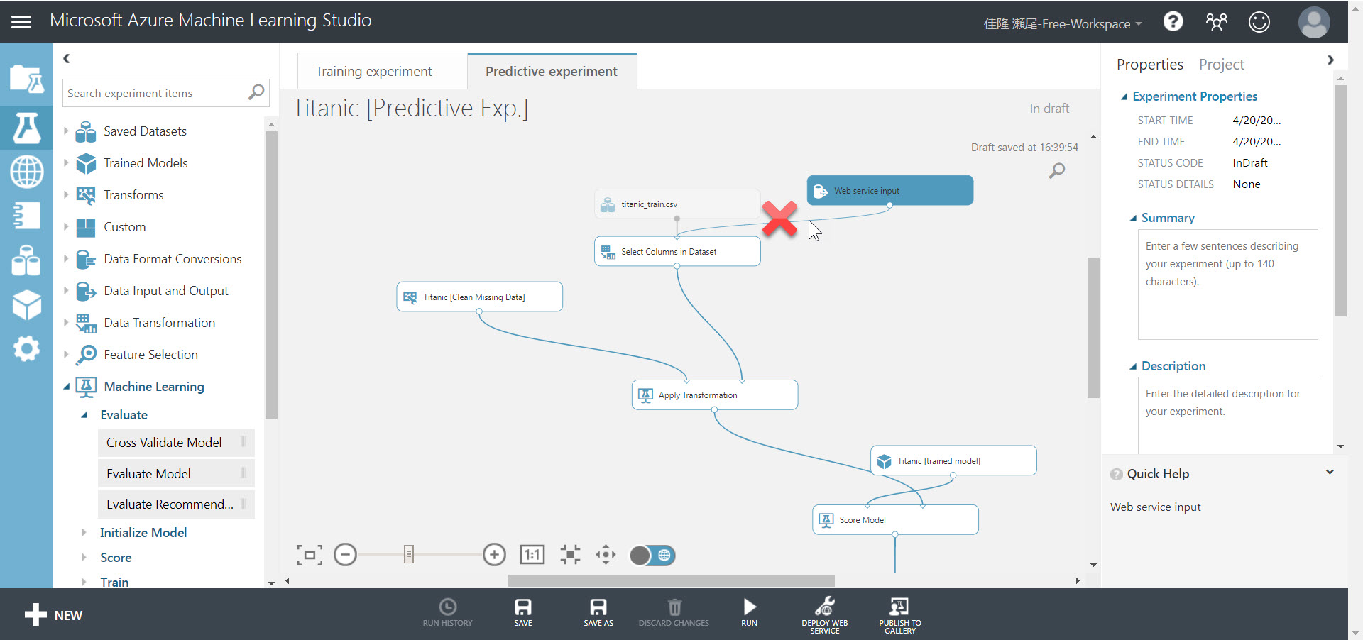Screen dimensions: 1363x640
Task: Click the zoom in plus icon
Action: (494, 554)
